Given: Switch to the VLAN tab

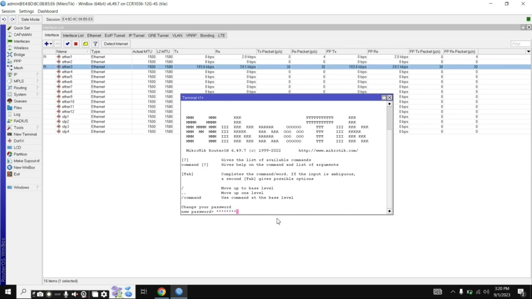Looking at the screenshot, I should pyautogui.click(x=177, y=36).
